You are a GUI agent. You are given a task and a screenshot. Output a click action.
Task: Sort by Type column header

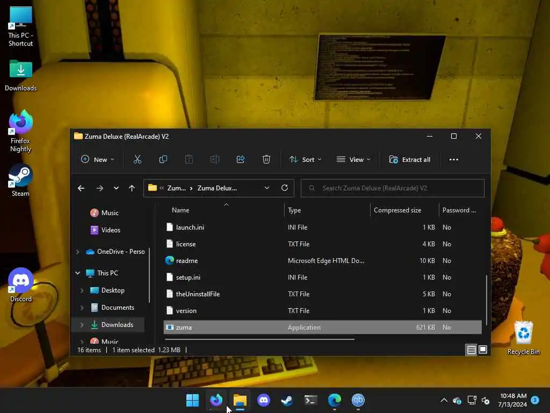click(x=294, y=210)
